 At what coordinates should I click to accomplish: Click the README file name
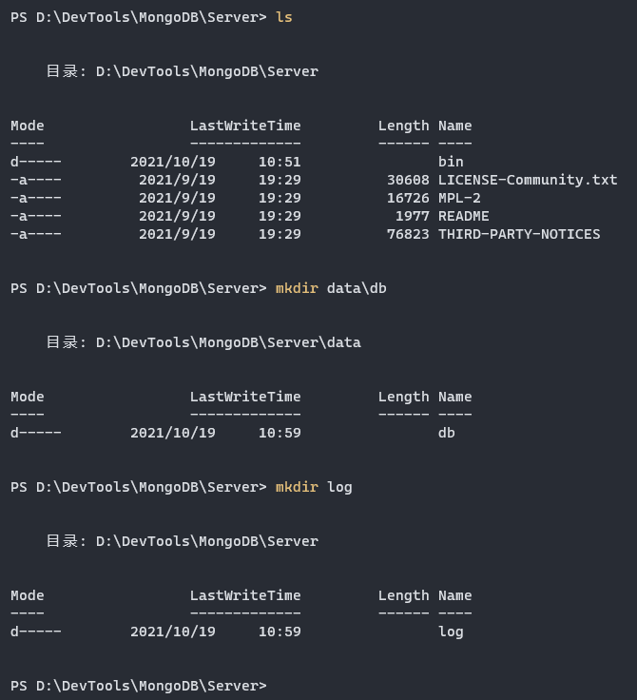tap(464, 216)
